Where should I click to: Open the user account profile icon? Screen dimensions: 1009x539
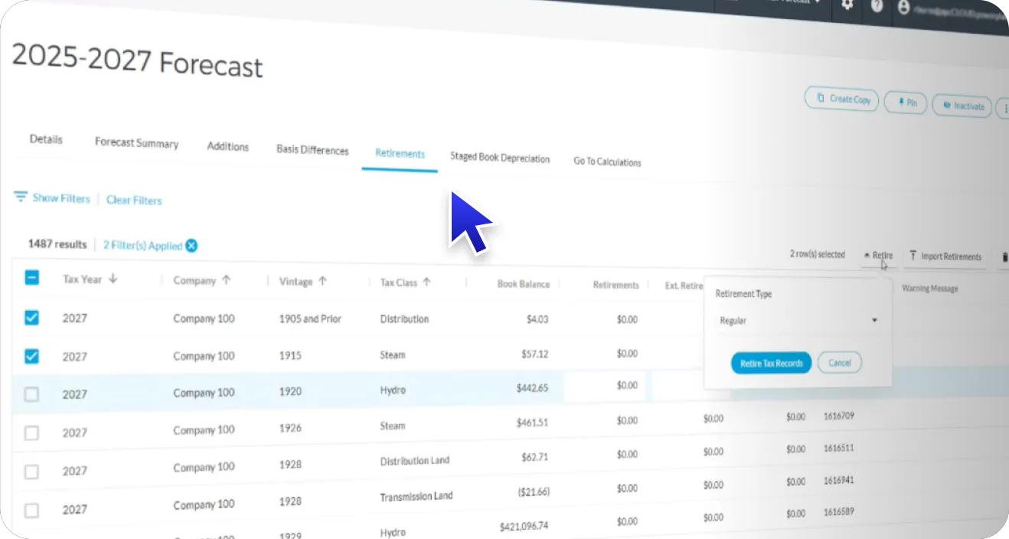pos(904,7)
